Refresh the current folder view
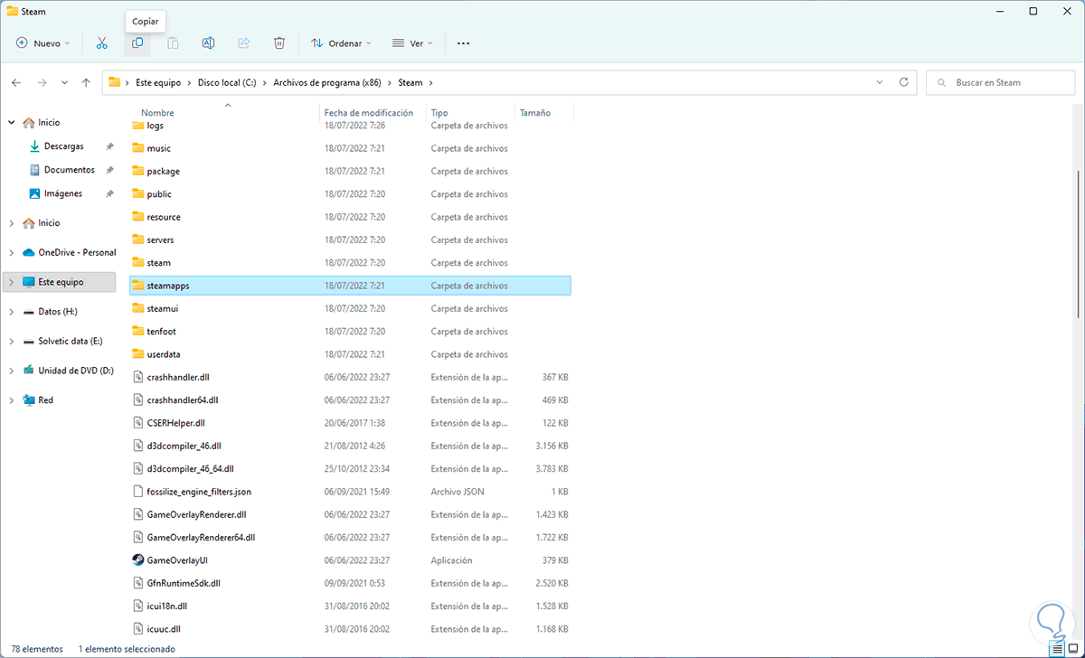Viewport: 1085px width, 658px height. 903,82
